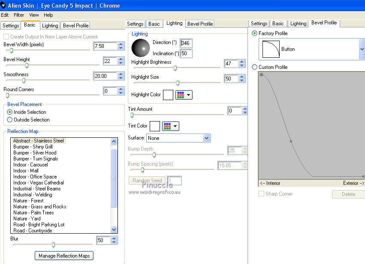Screen dimensions: 365x264
Task: Click middle control point on profile curve
Action: point(291,141)
